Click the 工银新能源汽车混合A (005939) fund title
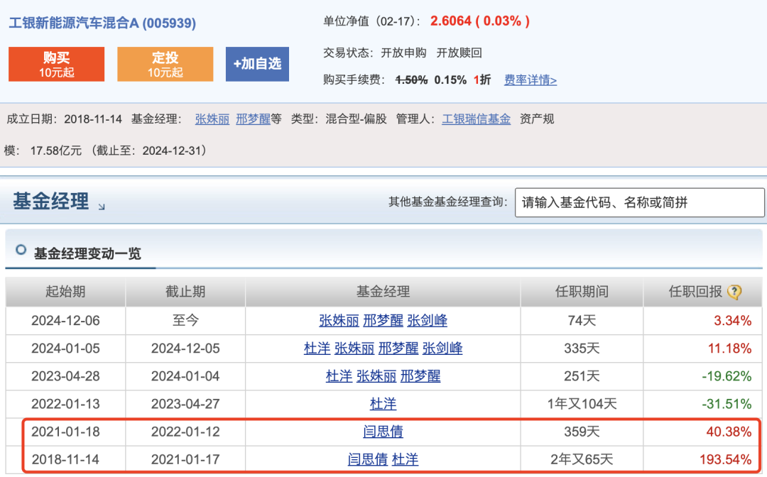 tap(102, 23)
